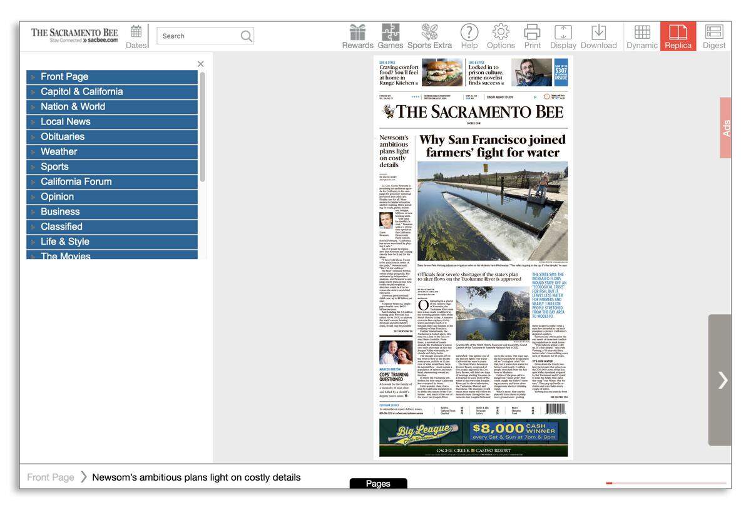Switch to Digest view
Viewport: 751px width, 510px height.
(714, 36)
